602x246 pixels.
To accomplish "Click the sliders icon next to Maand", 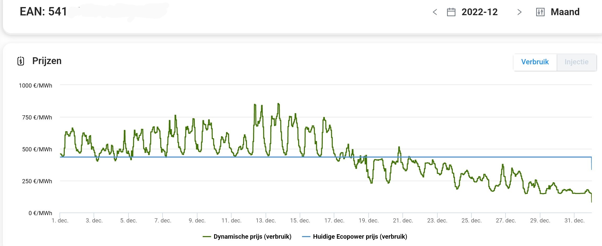I will click(x=540, y=12).
